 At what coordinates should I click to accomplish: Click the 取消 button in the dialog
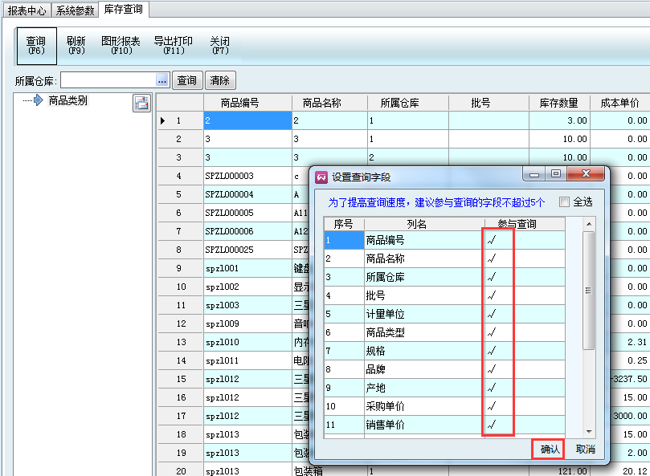point(586,450)
